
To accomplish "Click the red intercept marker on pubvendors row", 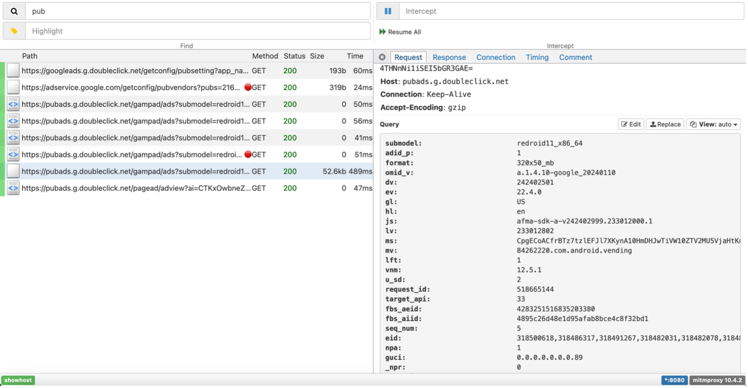I will 248,87.
